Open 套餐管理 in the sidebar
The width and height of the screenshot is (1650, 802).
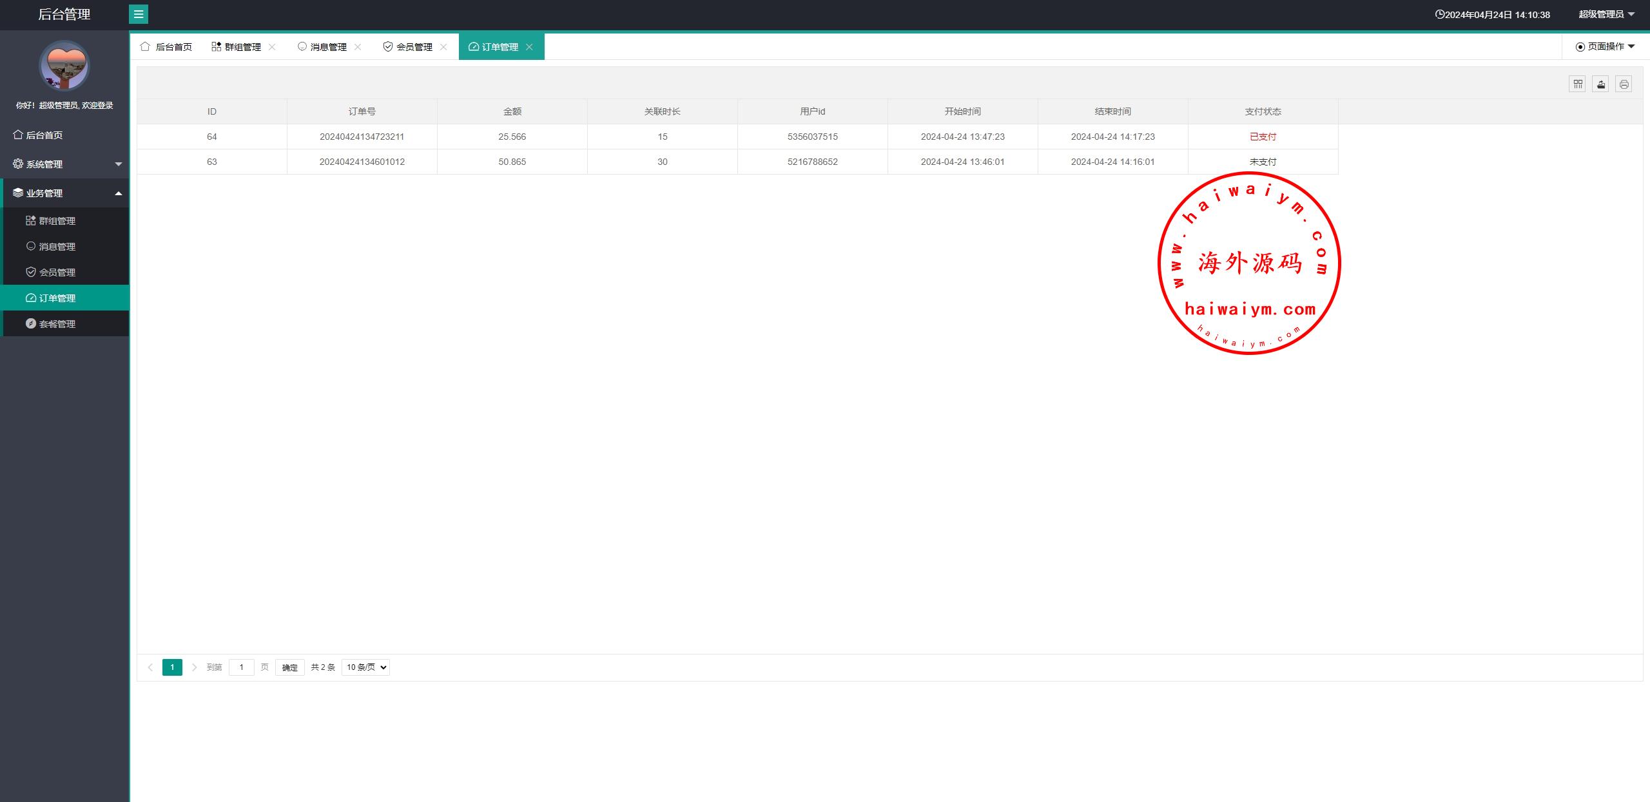(x=57, y=324)
